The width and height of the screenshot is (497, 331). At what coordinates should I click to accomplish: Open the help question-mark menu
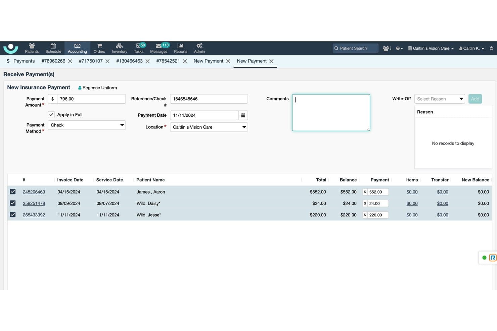tap(399, 48)
